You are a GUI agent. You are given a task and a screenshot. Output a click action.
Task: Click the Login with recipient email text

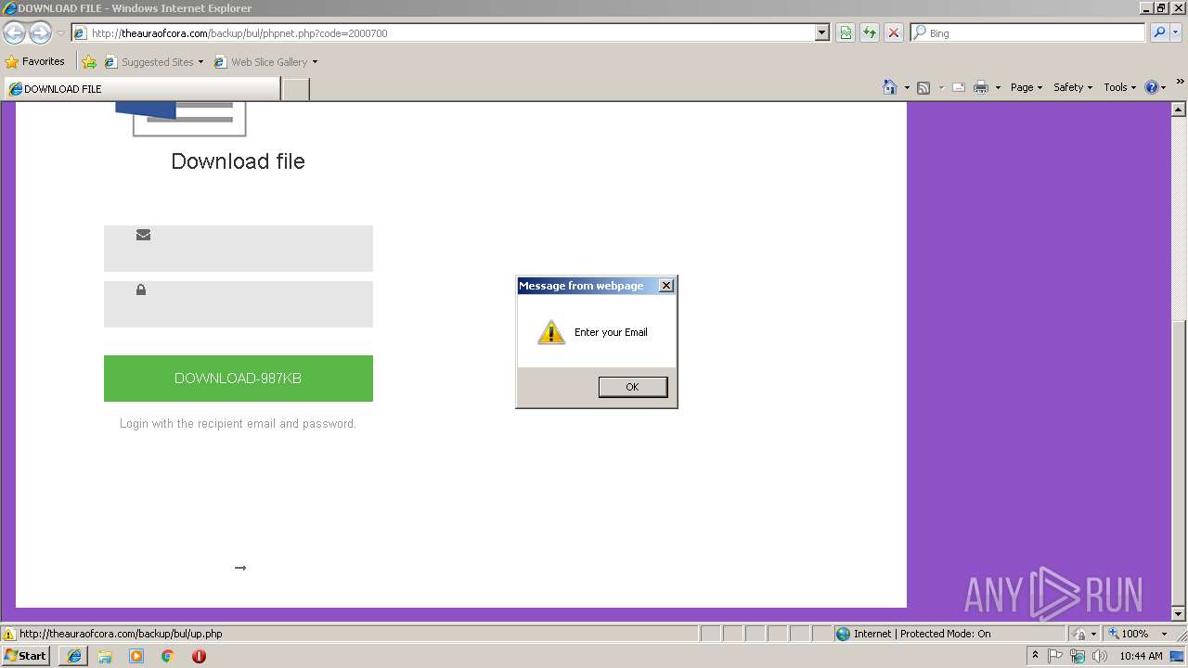[x=238, y=424]
